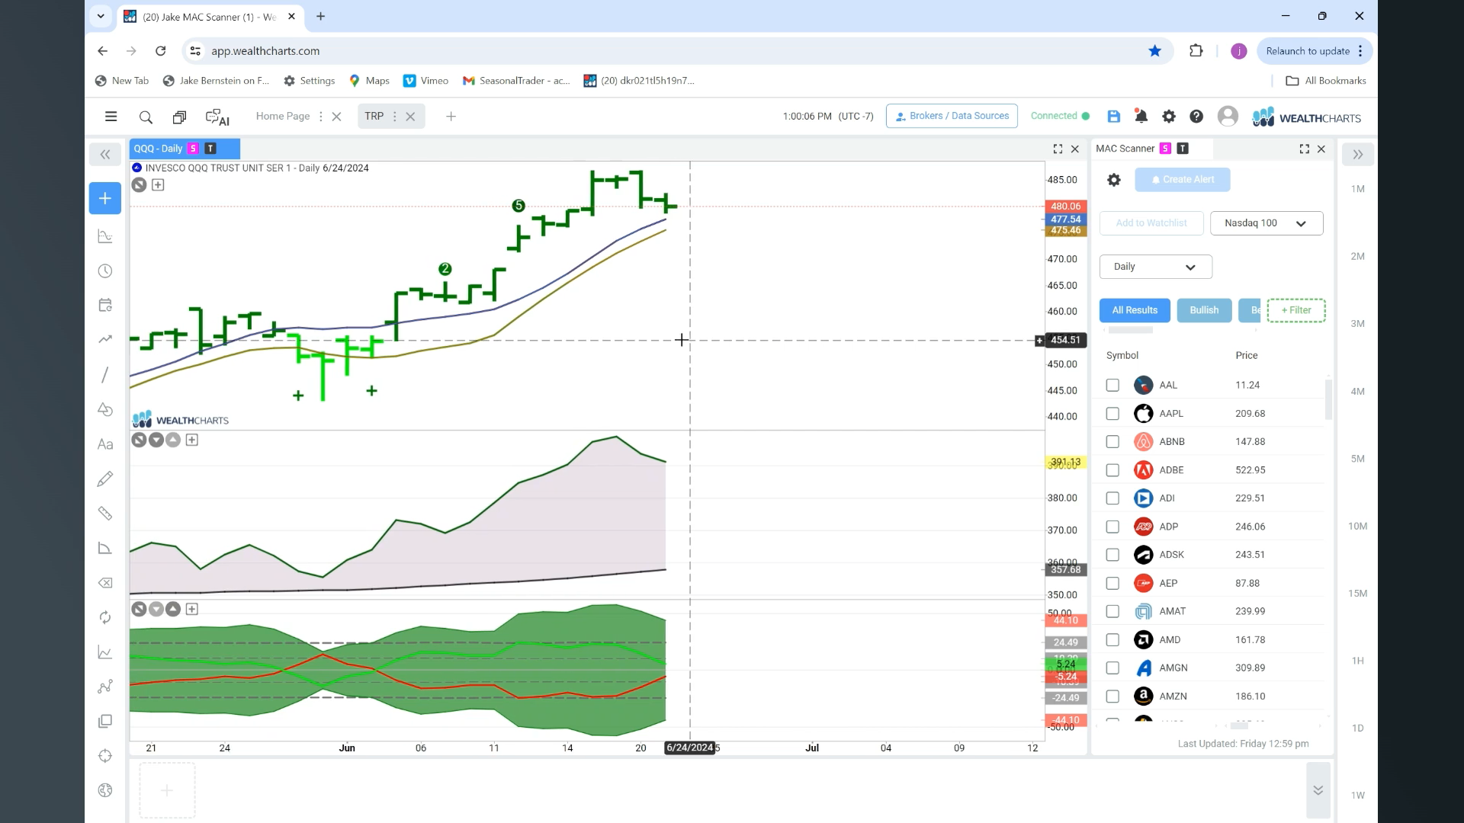The width and height of the screenshot is (1464, 823).
Task: Click the scanner results vertical scrollbar
Action: point(1328,399)
